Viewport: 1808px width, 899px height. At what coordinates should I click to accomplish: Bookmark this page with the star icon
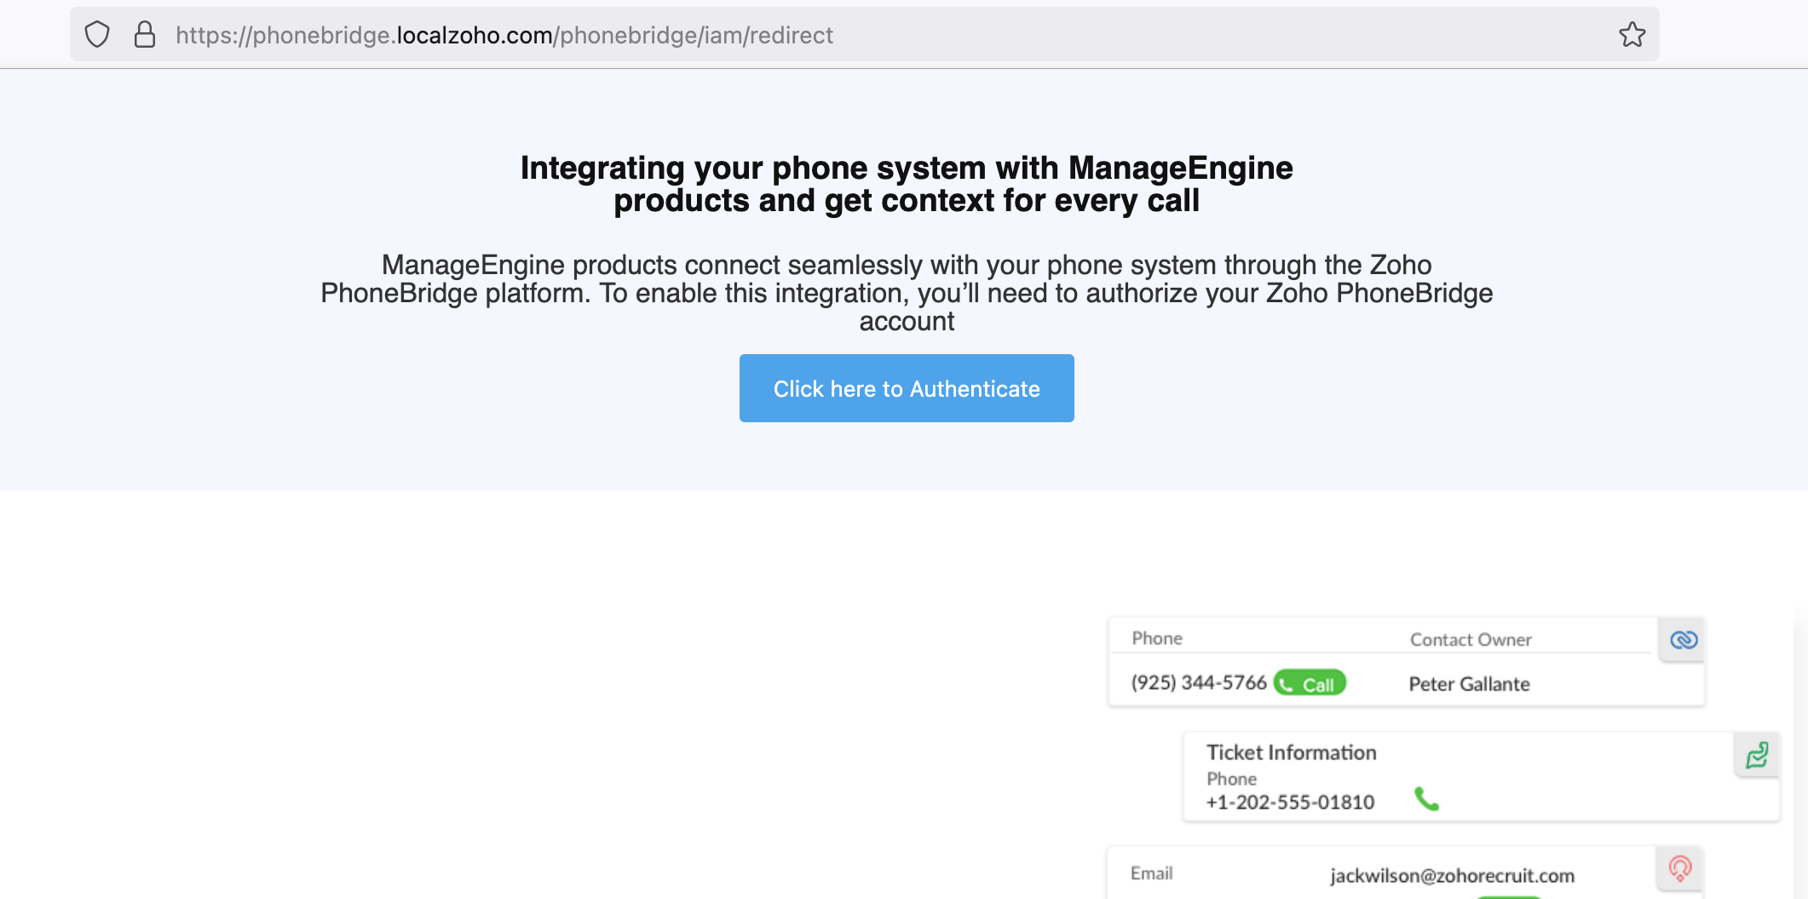tap(1632, 35)
